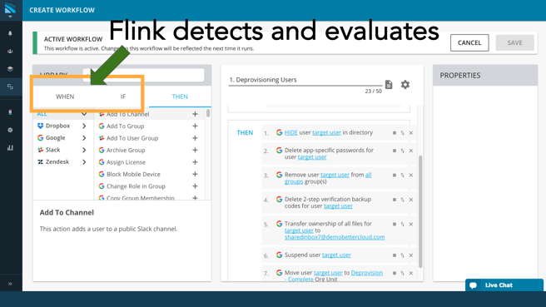Screen dimensions: 546x307
Task: Switch to the THEN tab
Action: 180,97
